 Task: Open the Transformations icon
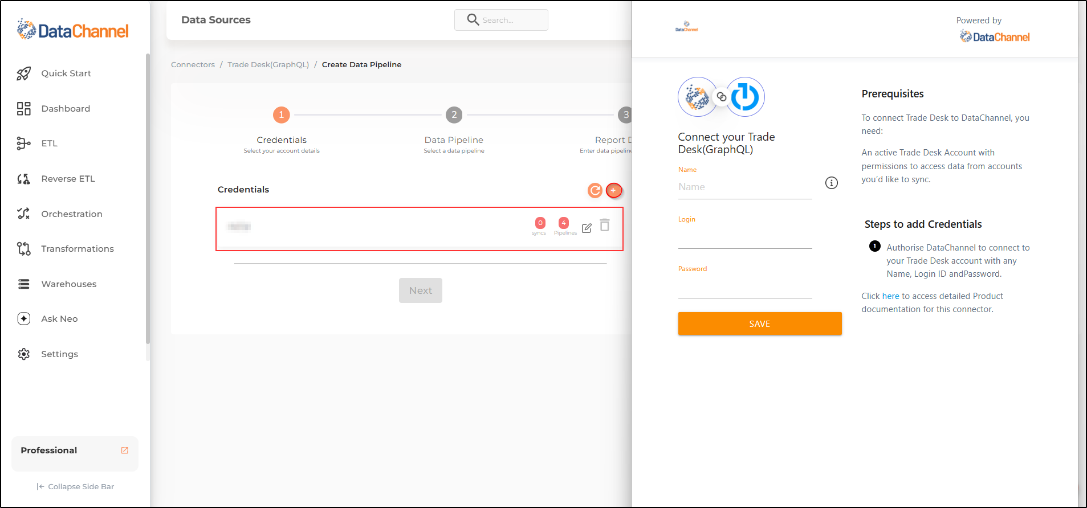click(23, 249)
